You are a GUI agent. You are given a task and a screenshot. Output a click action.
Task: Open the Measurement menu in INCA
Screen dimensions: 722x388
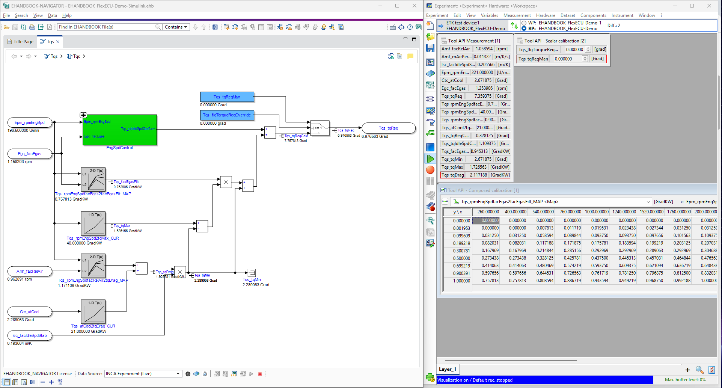point(517,15)
